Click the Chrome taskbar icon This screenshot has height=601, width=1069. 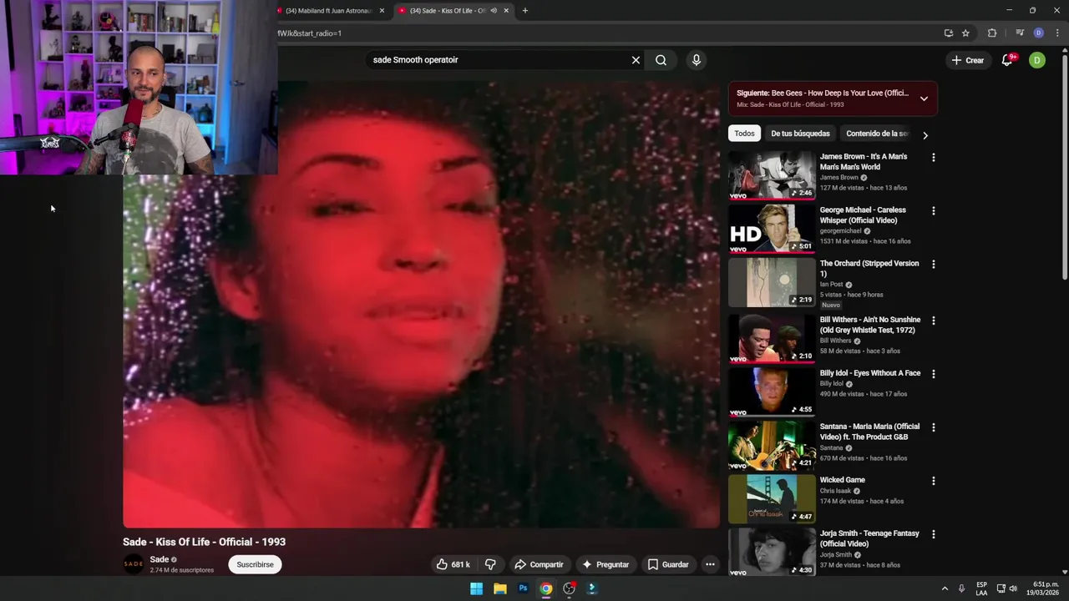pyautogui.click(x=545, y=588)
